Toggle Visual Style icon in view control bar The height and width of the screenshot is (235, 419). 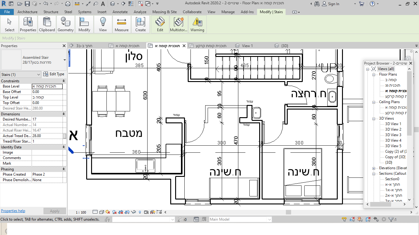coord(102,212)
